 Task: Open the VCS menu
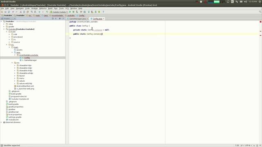tap(67, 8)
